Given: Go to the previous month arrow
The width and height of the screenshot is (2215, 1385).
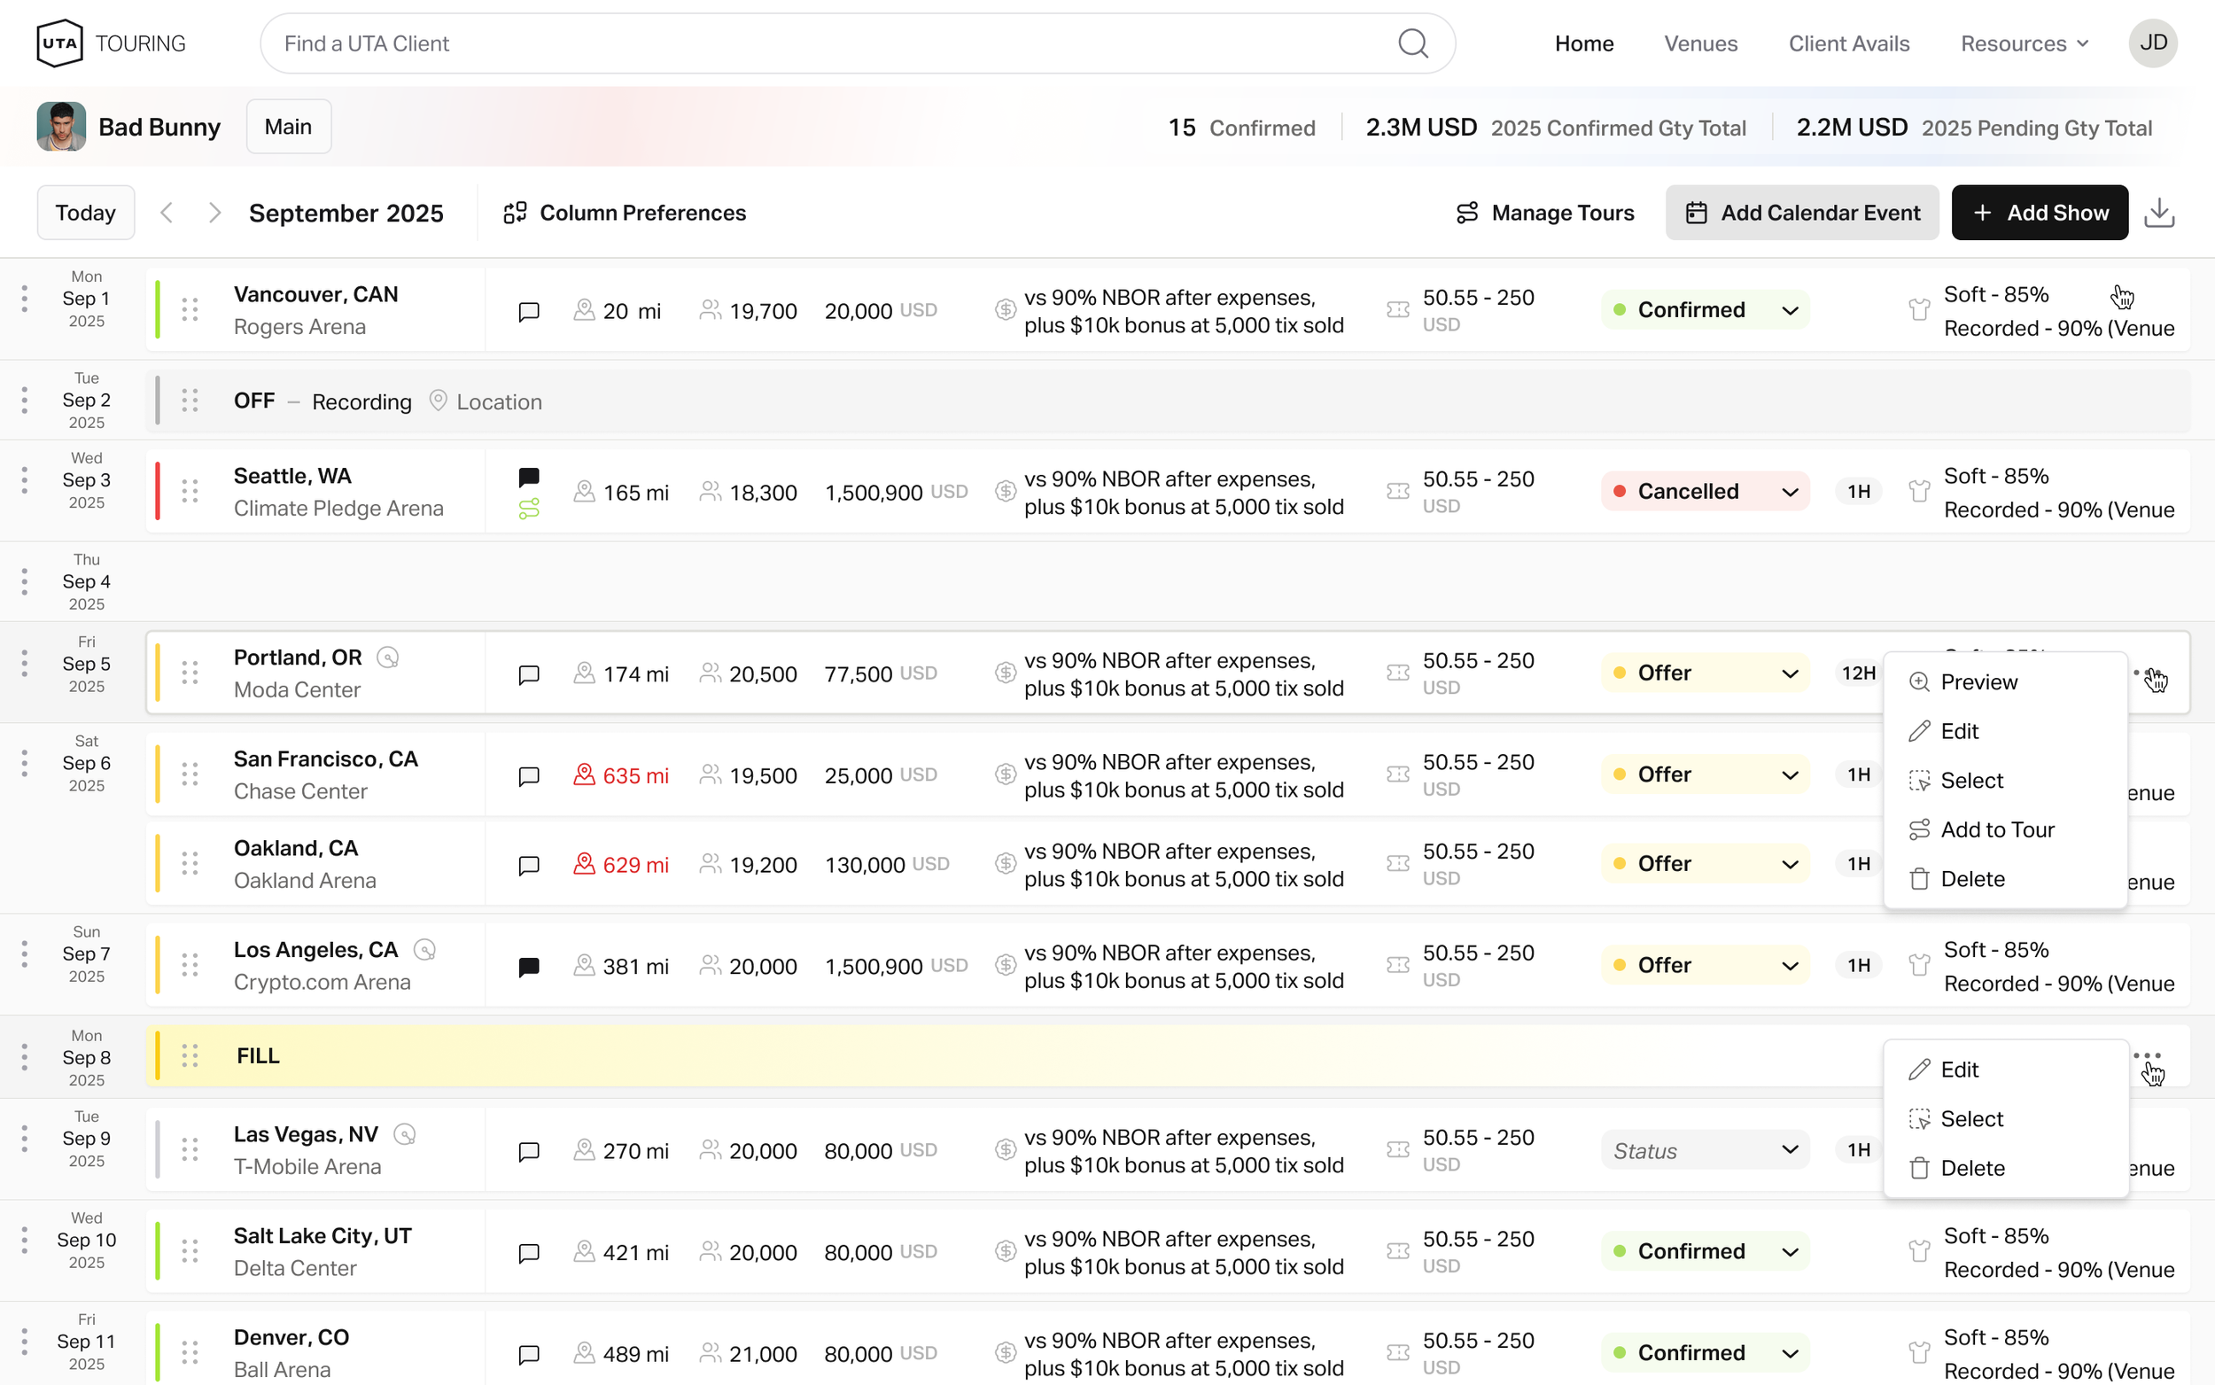Looking at the screenshot, I should (167, 213).
